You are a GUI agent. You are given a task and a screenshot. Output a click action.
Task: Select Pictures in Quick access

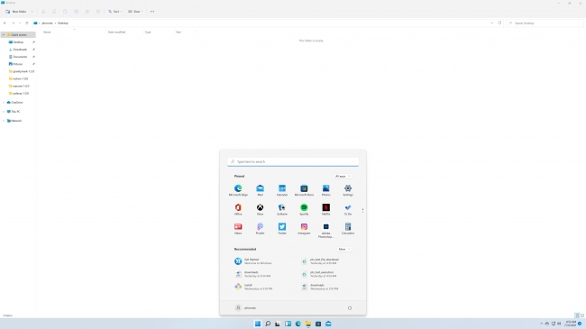pyautogui.click(x=17, y=64)
